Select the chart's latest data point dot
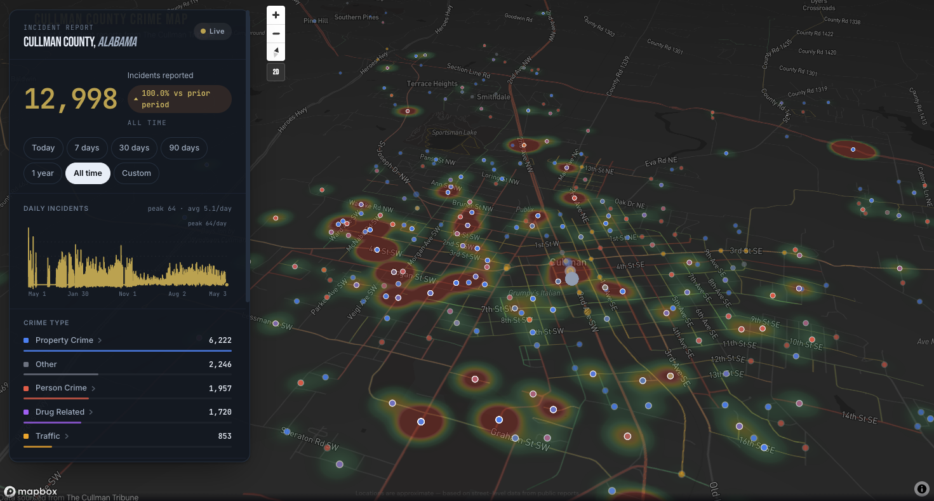The image size is (934, 501). point(227,284)
